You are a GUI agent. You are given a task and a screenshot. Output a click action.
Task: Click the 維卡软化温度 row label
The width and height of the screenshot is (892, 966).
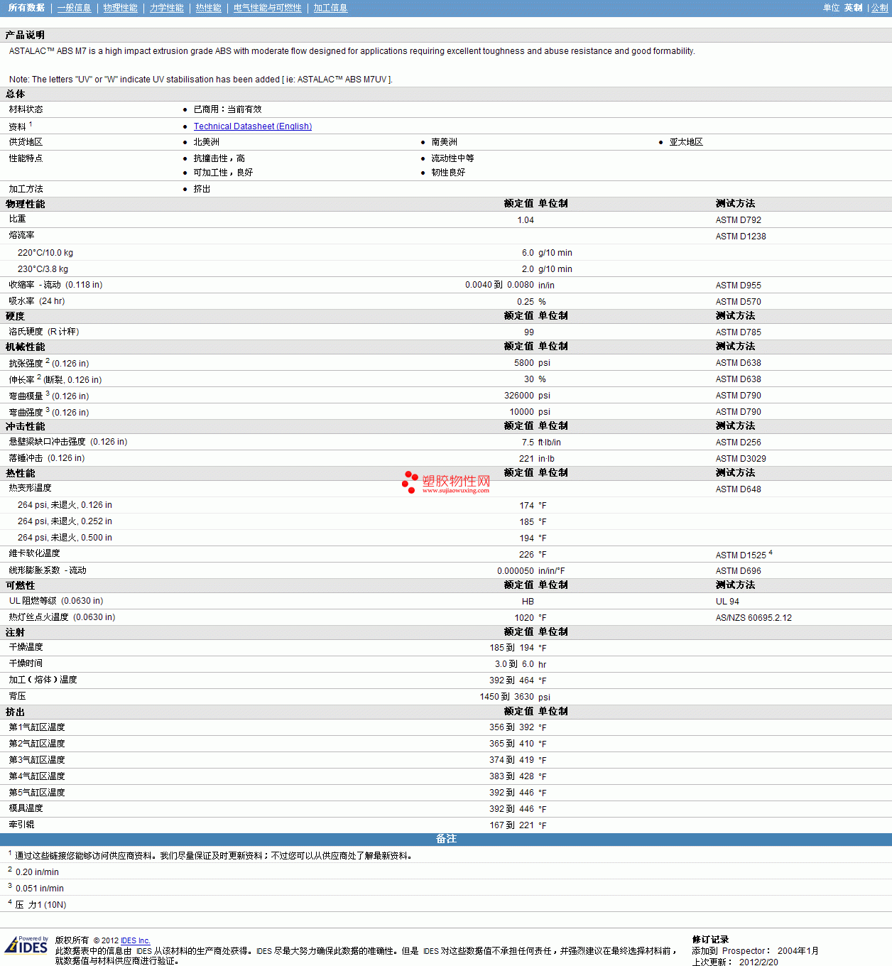pyautogui.click(x=34, y=553)
